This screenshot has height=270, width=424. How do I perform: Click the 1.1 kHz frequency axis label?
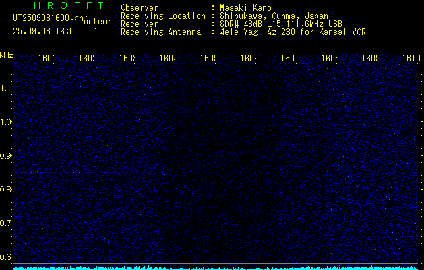tap(5, 88)
